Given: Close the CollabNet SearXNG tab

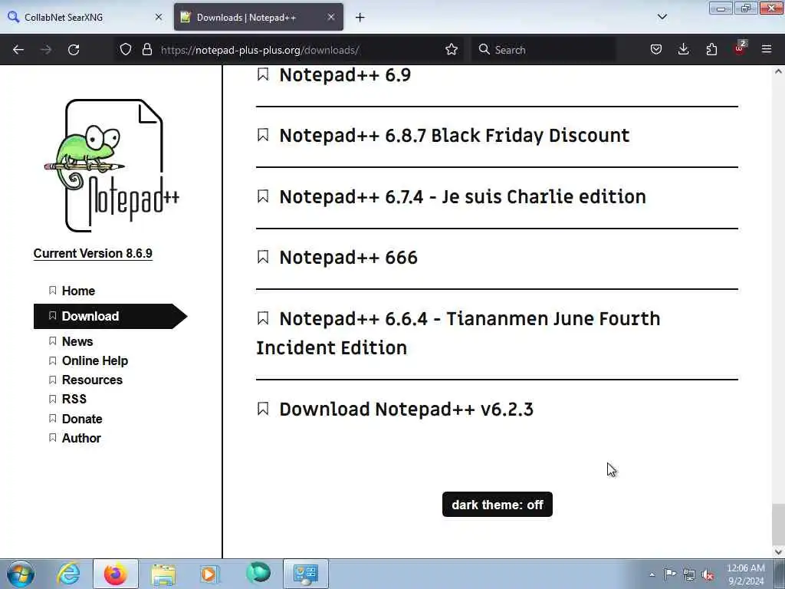Looking at the screenshot, I should [159, 17].
